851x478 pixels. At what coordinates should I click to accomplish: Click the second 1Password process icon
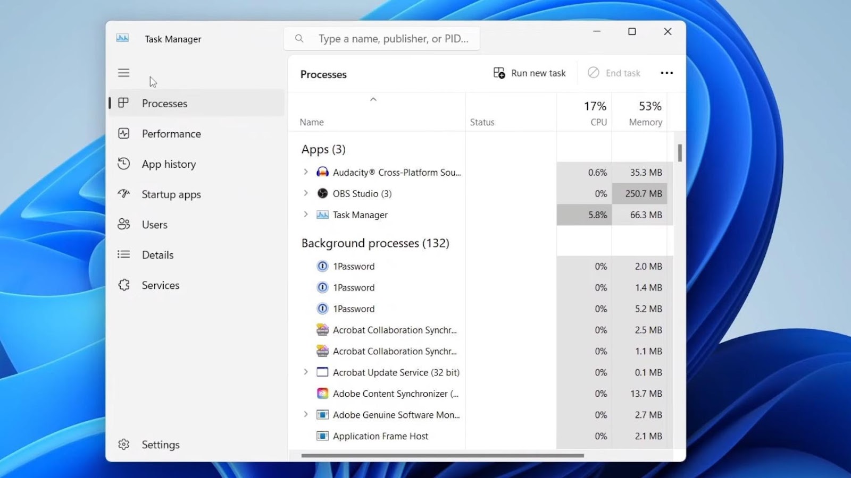pos(322,287)
